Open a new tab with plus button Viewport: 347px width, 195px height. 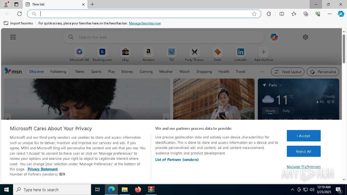point(92,4)
